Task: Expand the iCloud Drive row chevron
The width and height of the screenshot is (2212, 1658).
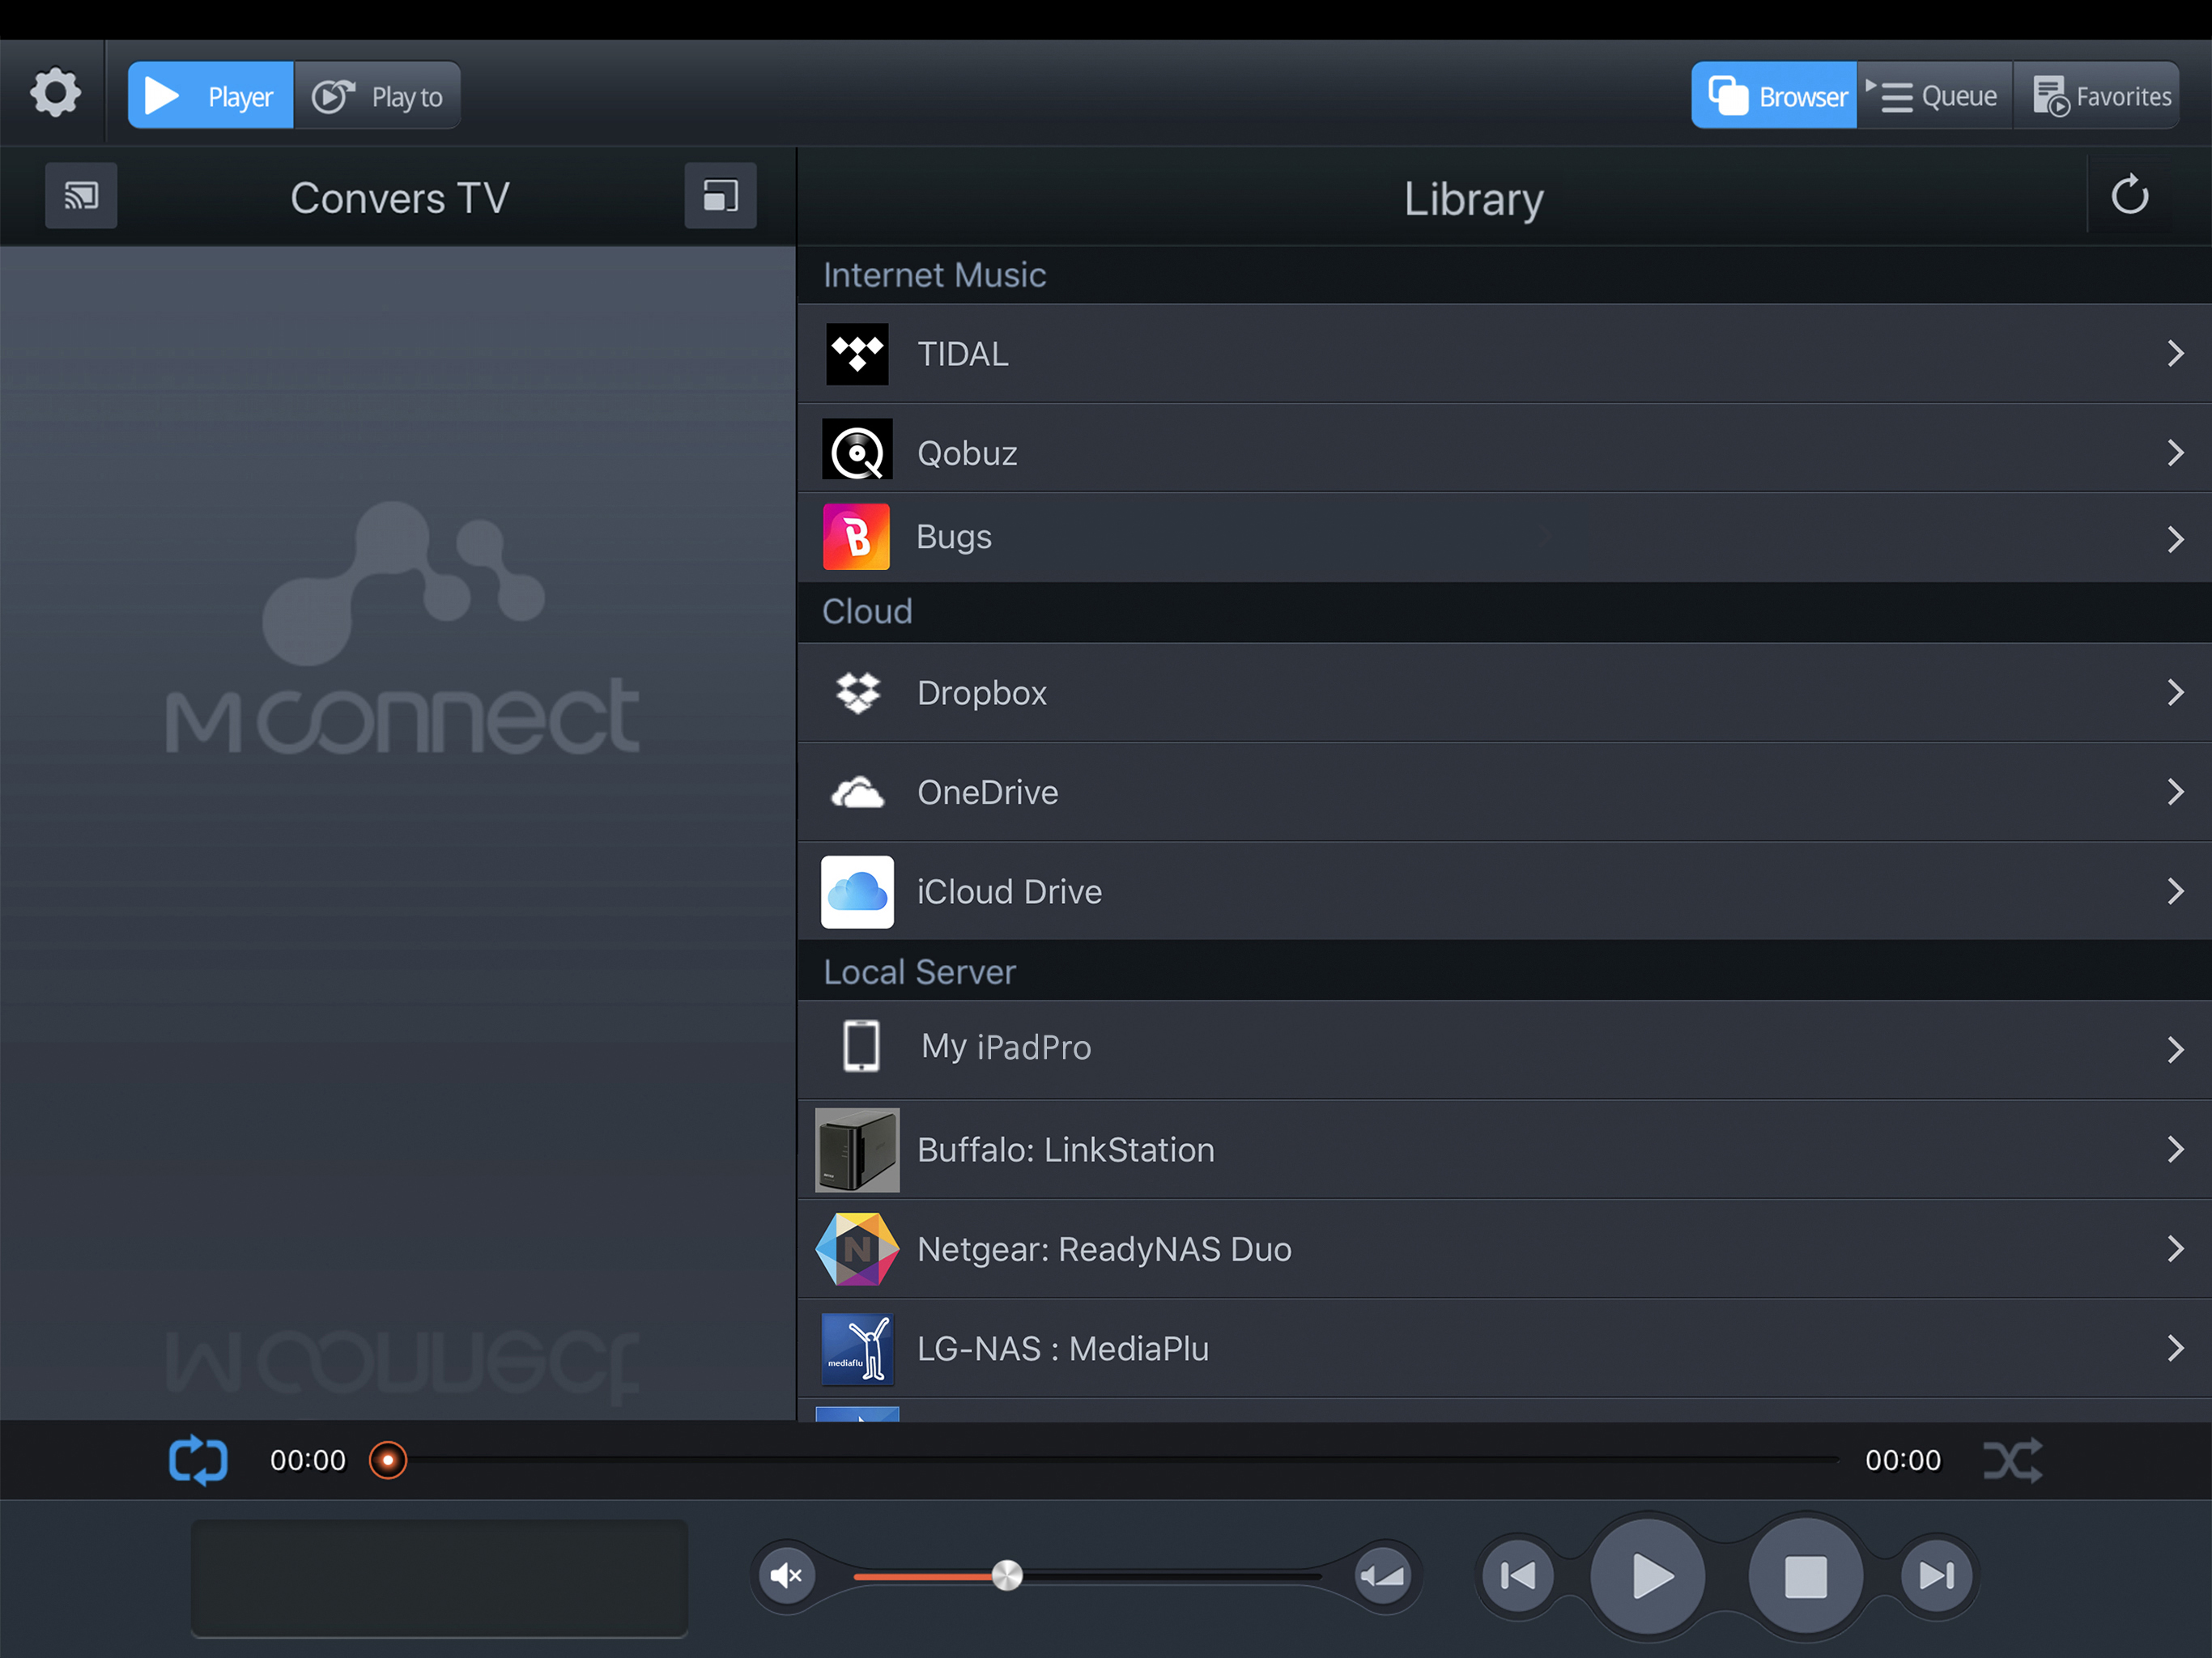Action: pos(2175,892)
